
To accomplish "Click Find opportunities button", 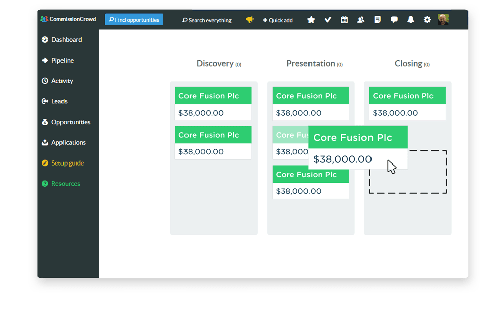I will click(x=134, y=20).
